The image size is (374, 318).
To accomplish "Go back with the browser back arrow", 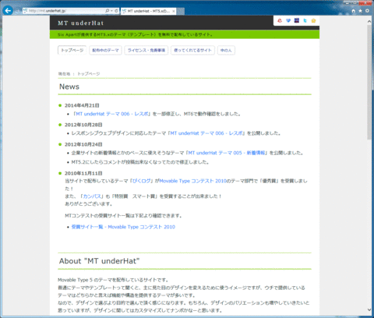I will [8, 11].
